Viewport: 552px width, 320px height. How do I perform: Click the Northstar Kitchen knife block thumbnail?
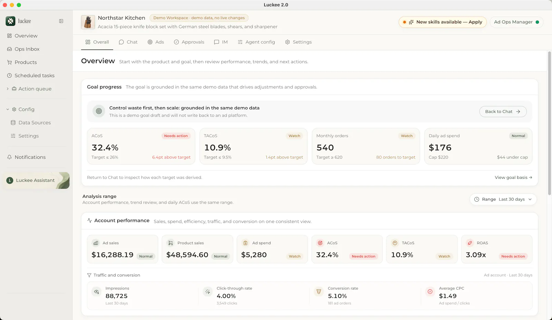coord(88,22)
